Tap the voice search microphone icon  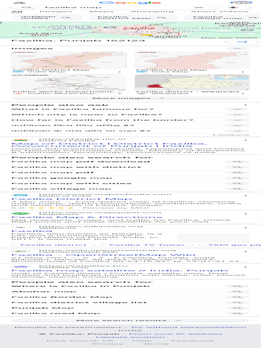pos(232,7)
